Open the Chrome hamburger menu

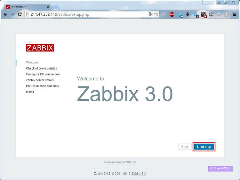click(x=235, y=14)
